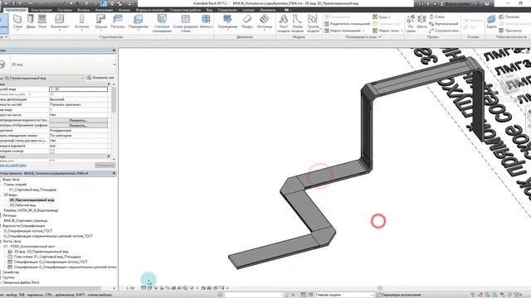
Task: Click the view scale 1:50 in view control bar
Action: [130, 288]
